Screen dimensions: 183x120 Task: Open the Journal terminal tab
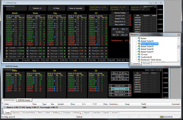[114, 113]
